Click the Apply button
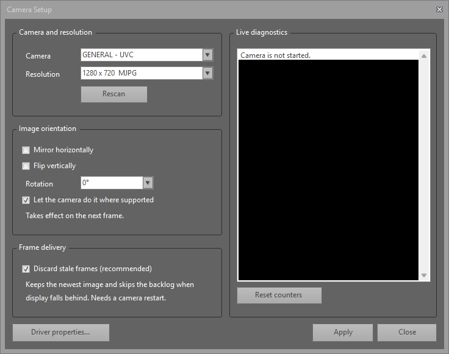This screenshot has height=354, width=449. click(x=343, y=332)
